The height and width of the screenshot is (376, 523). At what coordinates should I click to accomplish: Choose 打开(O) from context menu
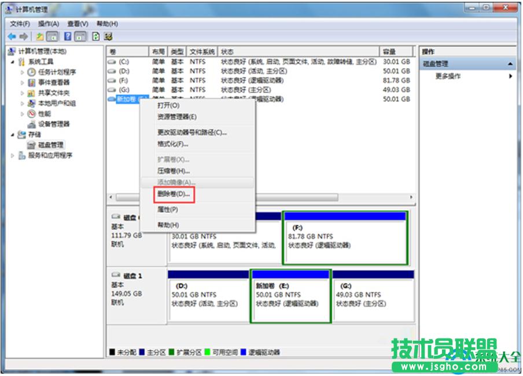197,105
